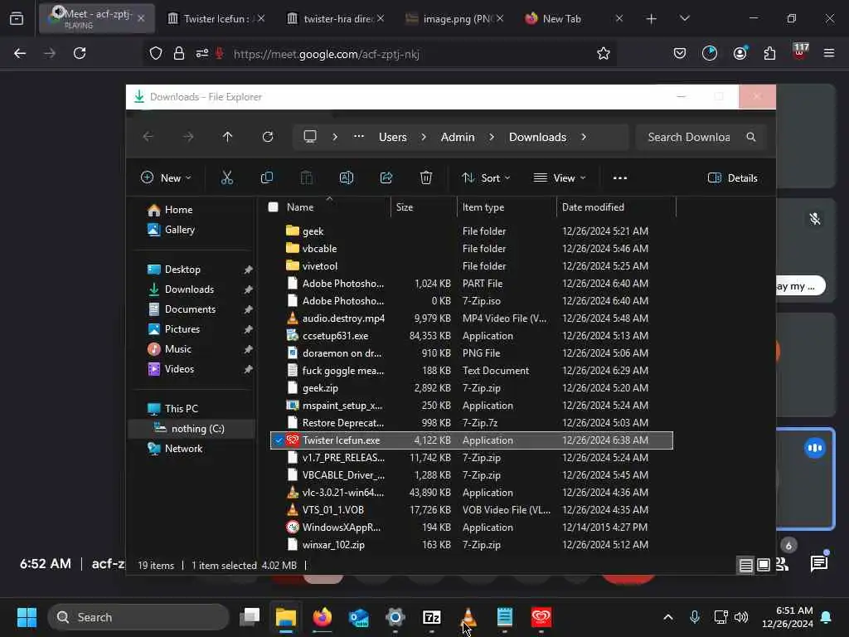Unpin Music from Quick access
The width and height of the screenshot is (849, 637).
click(248, 349)
